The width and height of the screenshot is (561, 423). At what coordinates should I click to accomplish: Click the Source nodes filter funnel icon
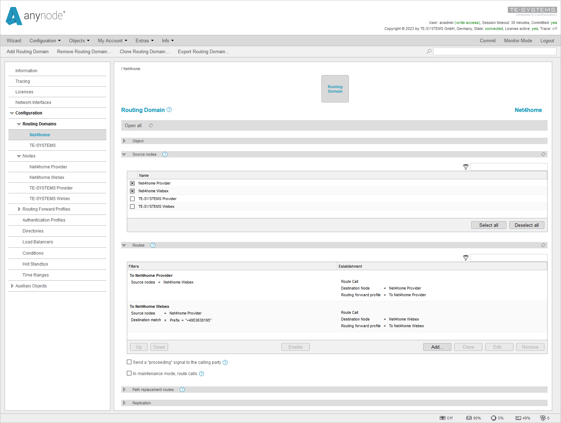pyautogui.click(x=466, y=167)
